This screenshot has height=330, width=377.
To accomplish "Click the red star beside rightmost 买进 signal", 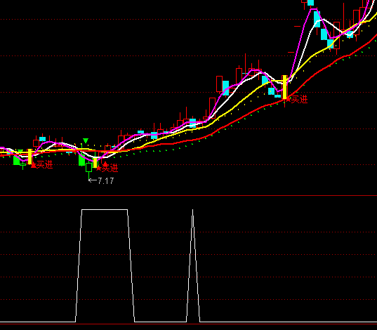I will point(289,98).
